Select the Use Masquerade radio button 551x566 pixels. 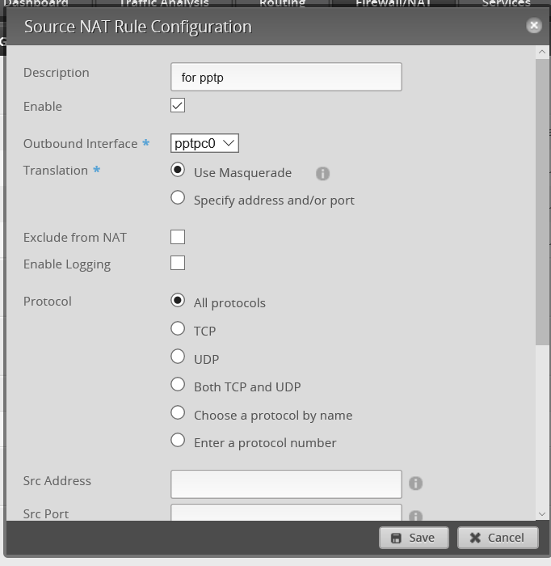(178, 171)
